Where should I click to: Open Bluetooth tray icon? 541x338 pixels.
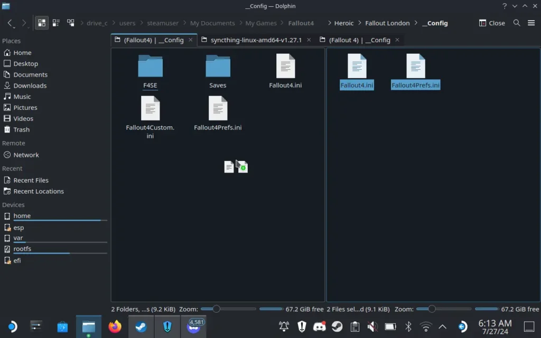point(408,326)
